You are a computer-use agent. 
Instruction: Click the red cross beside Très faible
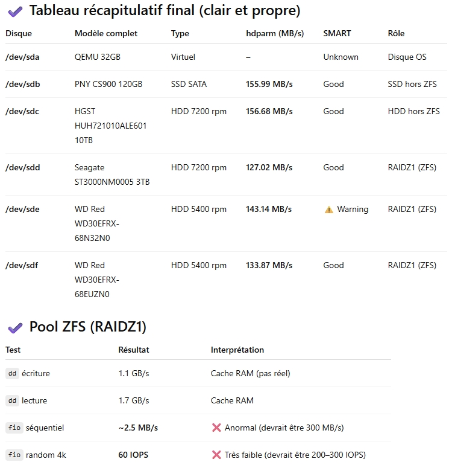(216, 455)
